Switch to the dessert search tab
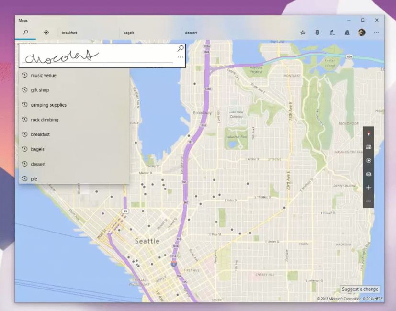 [192, 33]
